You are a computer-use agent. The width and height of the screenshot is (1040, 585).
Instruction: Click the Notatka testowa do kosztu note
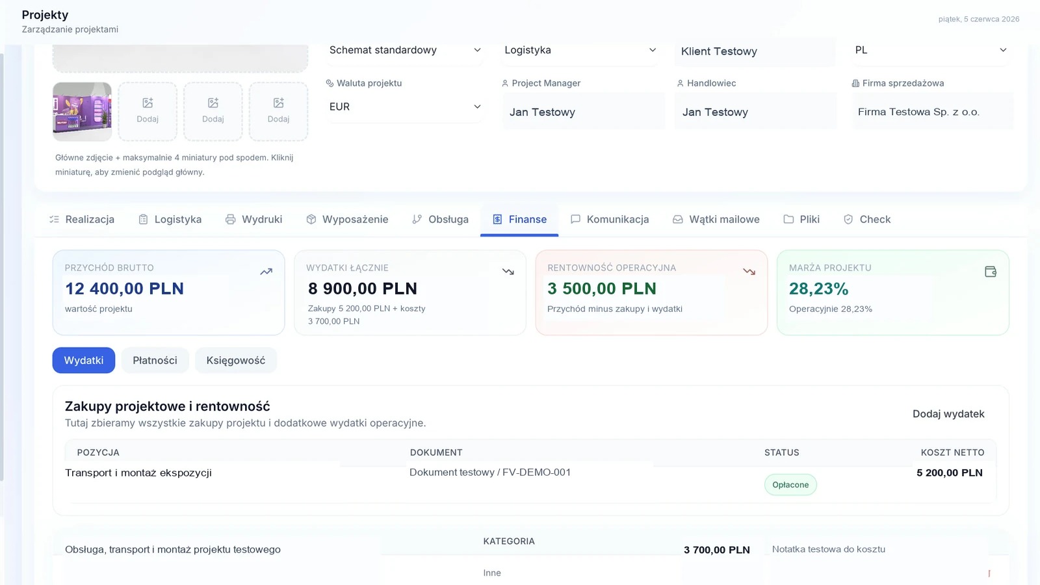829,549
